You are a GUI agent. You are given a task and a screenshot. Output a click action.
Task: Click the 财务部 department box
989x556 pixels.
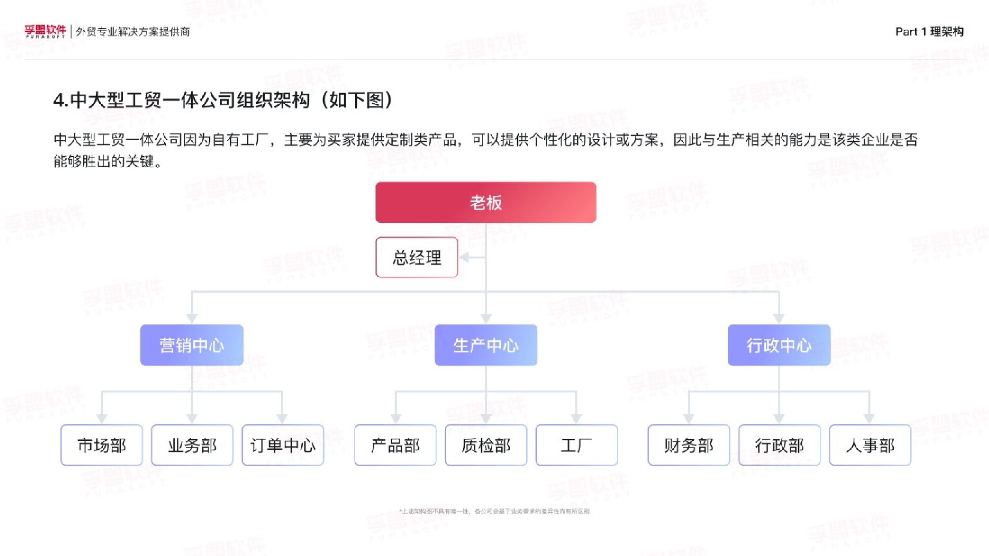pos(689,445)
